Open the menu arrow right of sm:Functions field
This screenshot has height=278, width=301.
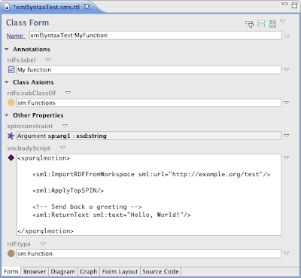pos(287,102)
